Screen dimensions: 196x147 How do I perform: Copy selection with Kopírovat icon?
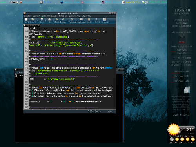pyautogui.click(x=81, y=20)
